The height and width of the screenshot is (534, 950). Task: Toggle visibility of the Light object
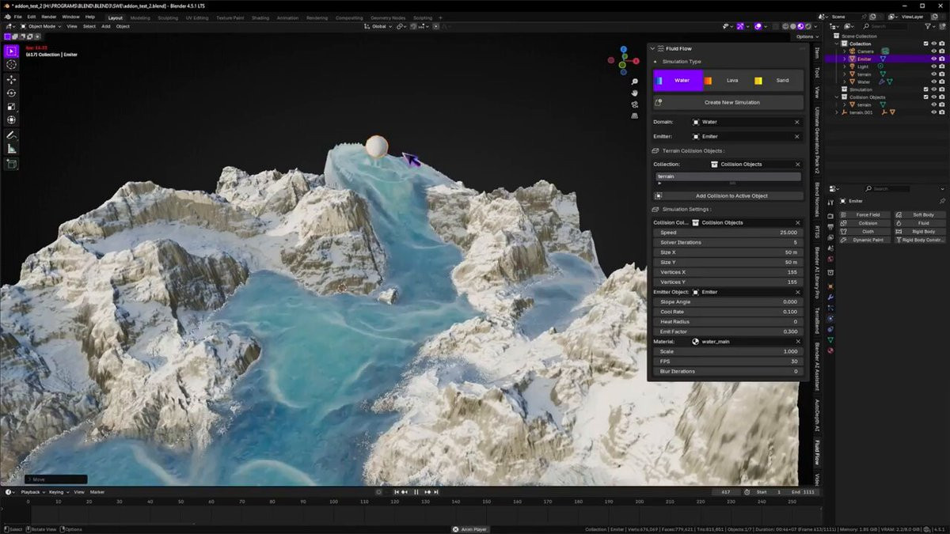click(x=933, y=66)
